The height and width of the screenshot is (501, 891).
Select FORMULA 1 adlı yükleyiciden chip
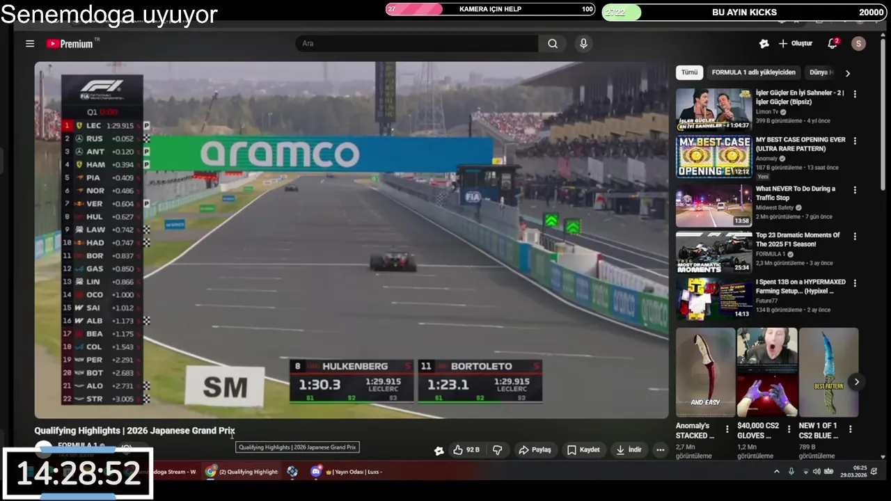click(753, 72)
